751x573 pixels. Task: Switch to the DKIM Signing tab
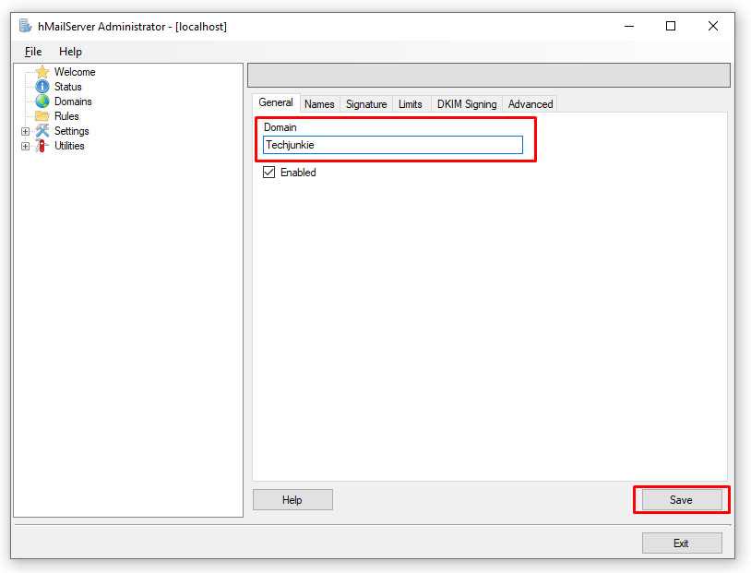click(x=466, y=104)
